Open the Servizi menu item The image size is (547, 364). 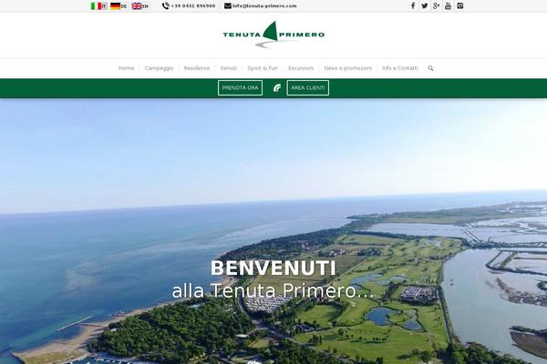click(x=229, y=68)
